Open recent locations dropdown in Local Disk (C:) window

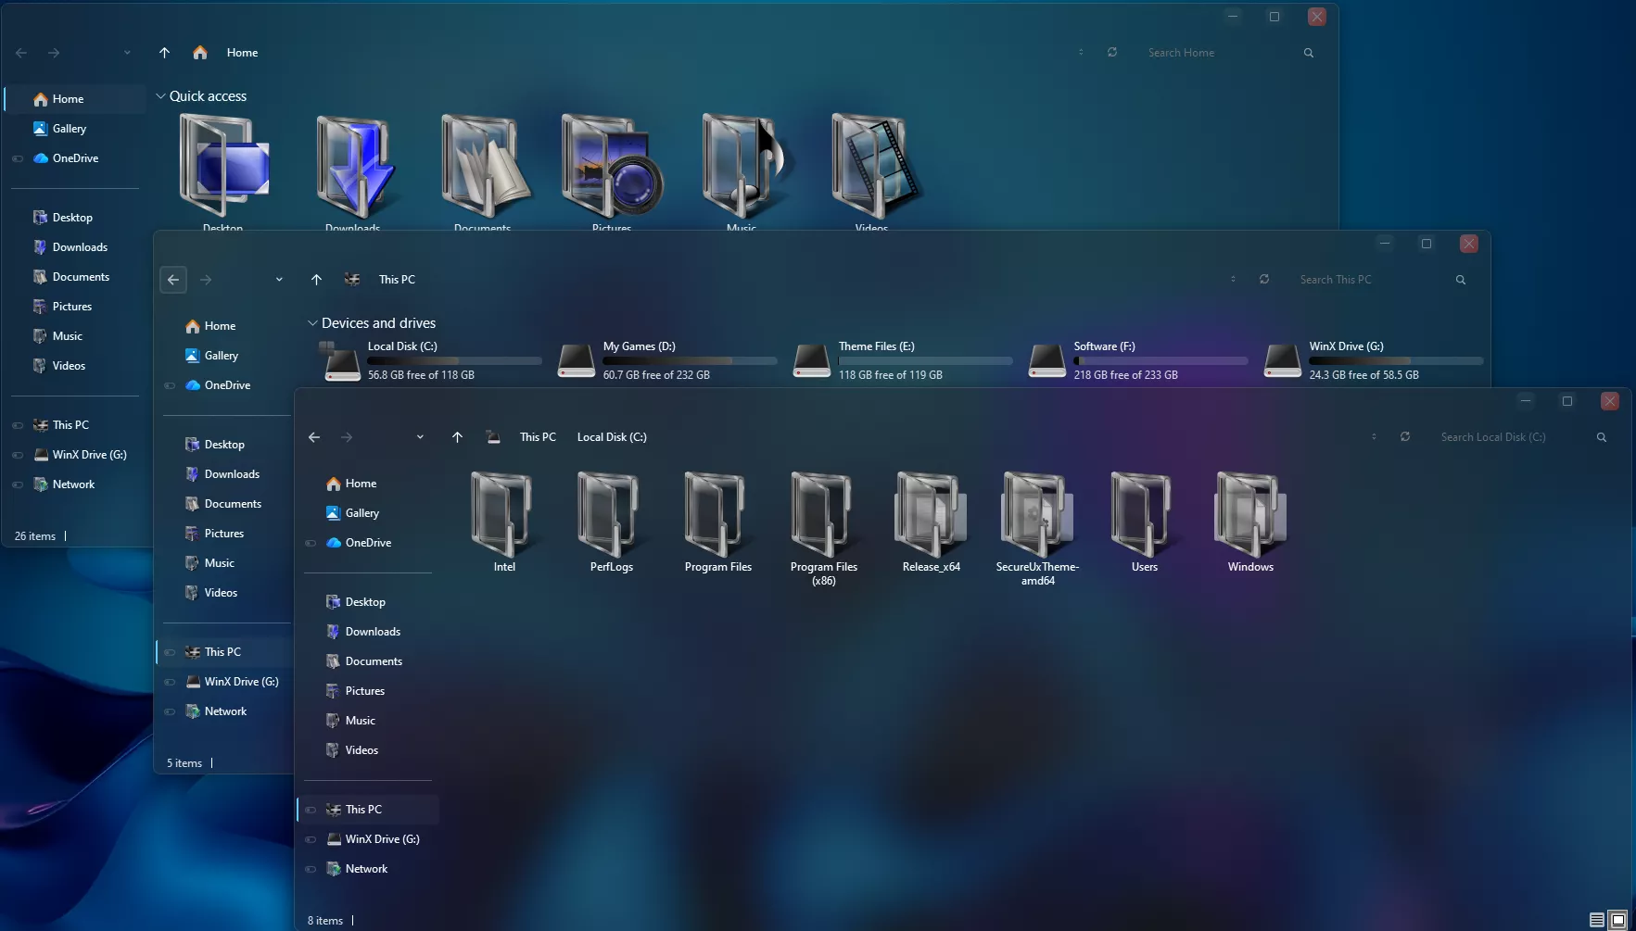pyautogui.click(x=420, y=437)
